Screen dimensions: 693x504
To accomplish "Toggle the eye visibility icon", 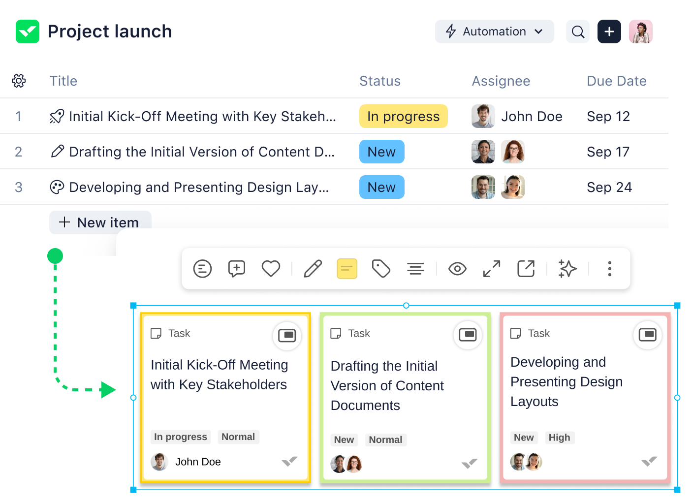I will 457,269.
